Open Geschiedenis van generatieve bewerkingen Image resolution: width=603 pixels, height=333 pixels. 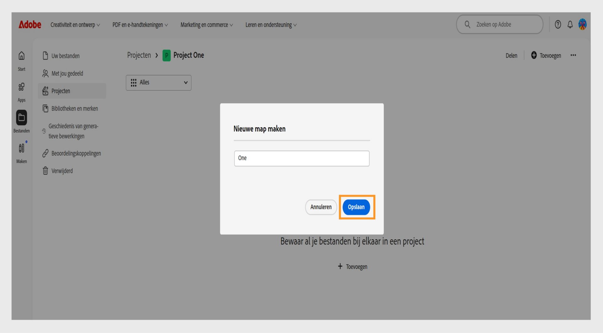pyautogui.click(x=73, y=131)
